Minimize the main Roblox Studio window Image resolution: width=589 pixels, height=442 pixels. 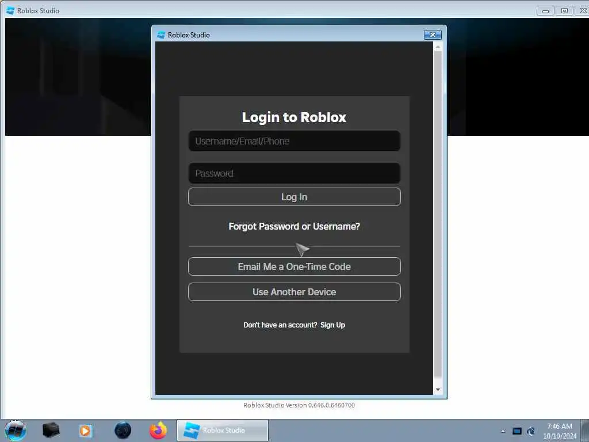[x=545, y=11]
